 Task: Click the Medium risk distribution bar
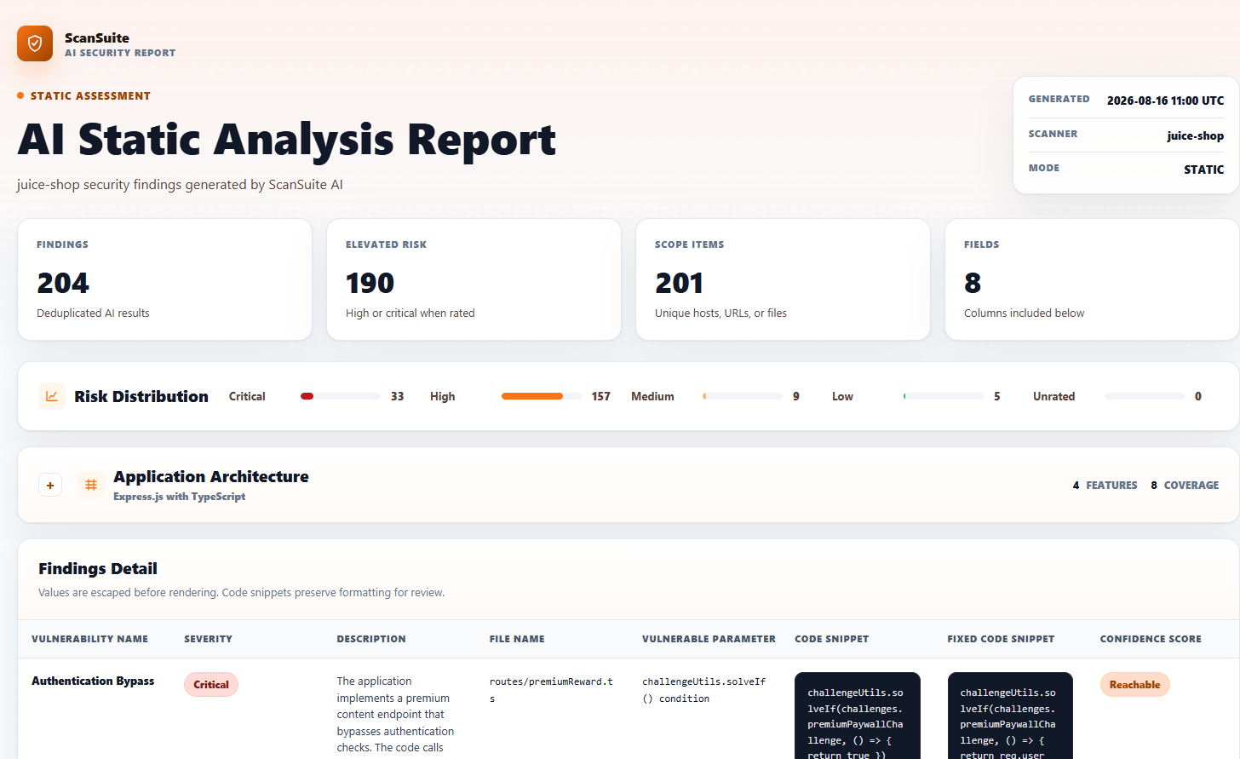[x=743, y=396]
